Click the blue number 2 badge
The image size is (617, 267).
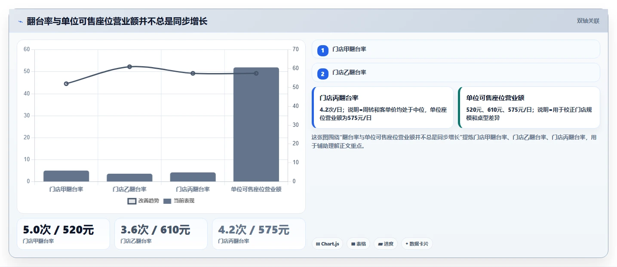coord(323,74)
